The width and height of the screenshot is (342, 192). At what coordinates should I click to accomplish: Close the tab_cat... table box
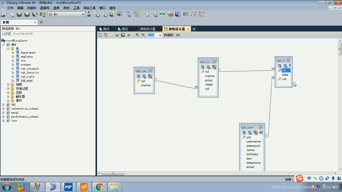[150, 71]
